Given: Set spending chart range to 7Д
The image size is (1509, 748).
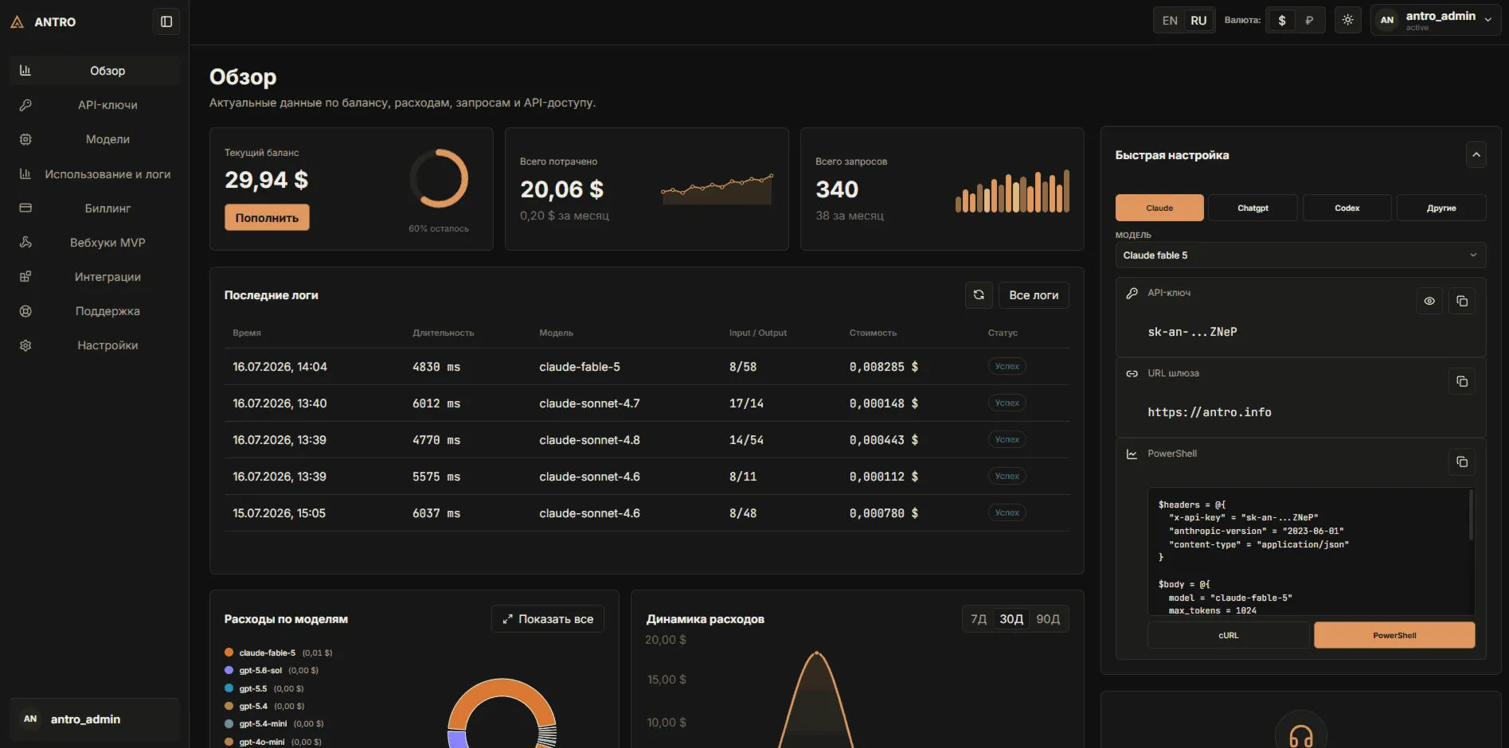Looking at the screenshot, I should point(979,619).
